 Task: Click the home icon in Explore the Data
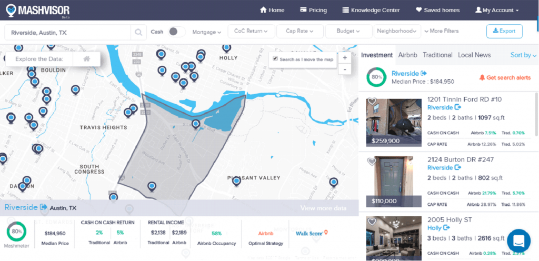86,59
